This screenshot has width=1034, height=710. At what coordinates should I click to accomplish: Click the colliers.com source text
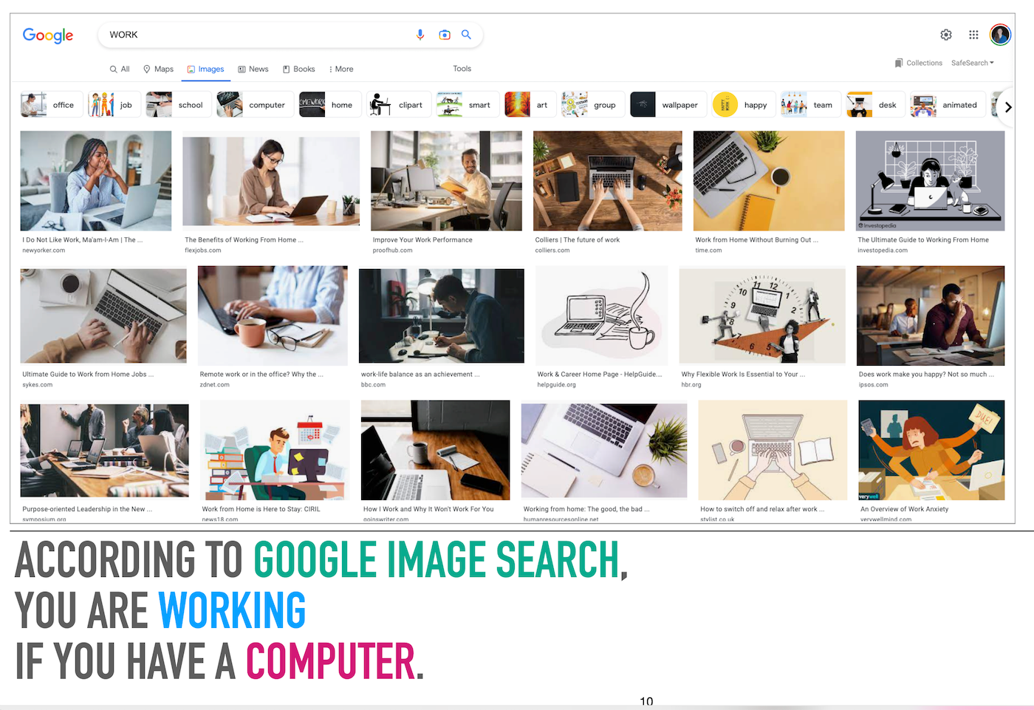[x=552, y=250]
